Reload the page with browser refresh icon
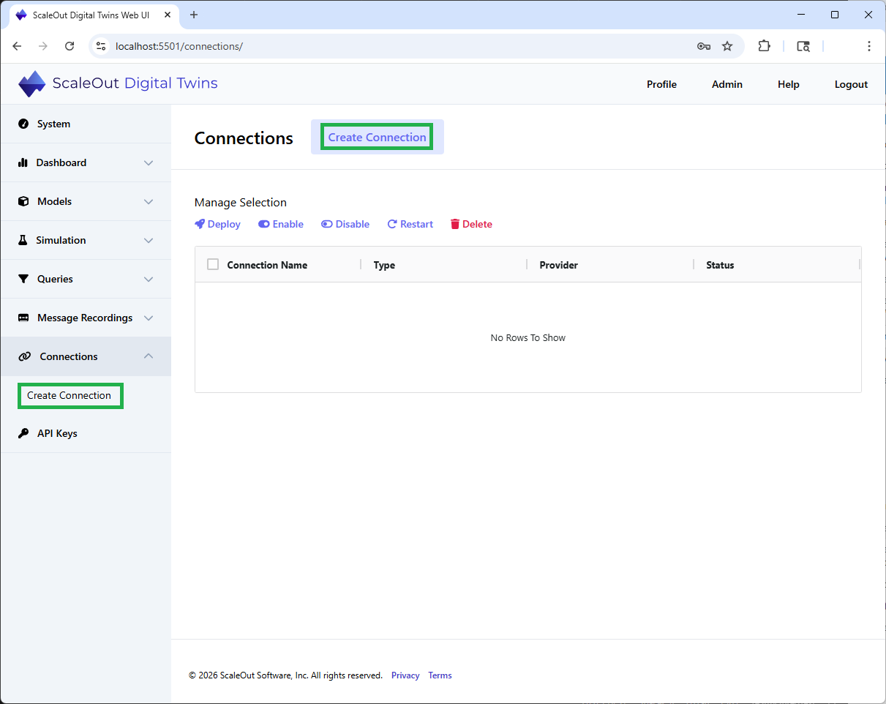Screen dimensions: 886x704 pos(70,46)
